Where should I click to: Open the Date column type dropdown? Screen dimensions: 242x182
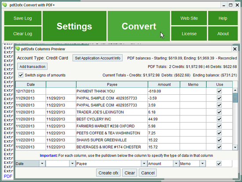coord(42,163)
